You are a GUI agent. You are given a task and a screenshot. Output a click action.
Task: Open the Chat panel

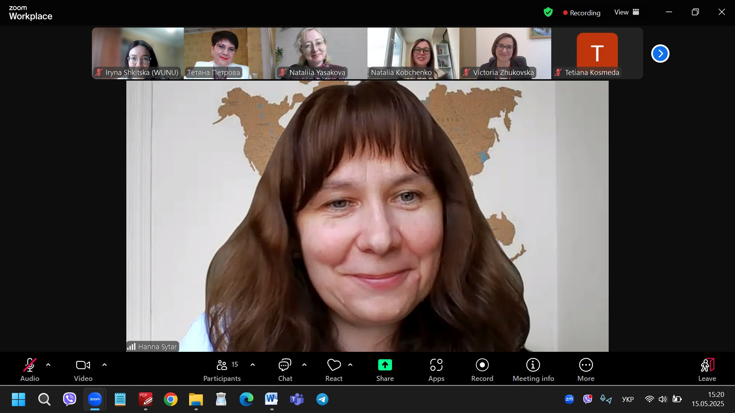pyautogui.click(x=285, y=369)
